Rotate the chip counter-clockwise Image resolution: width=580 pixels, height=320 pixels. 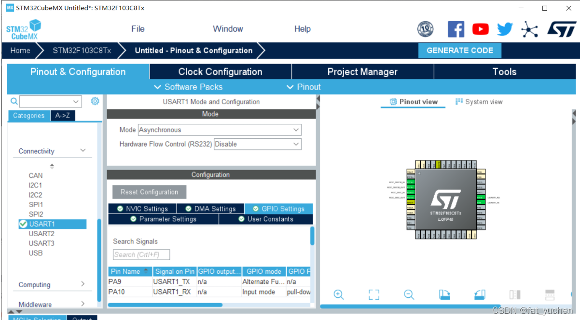480,294
